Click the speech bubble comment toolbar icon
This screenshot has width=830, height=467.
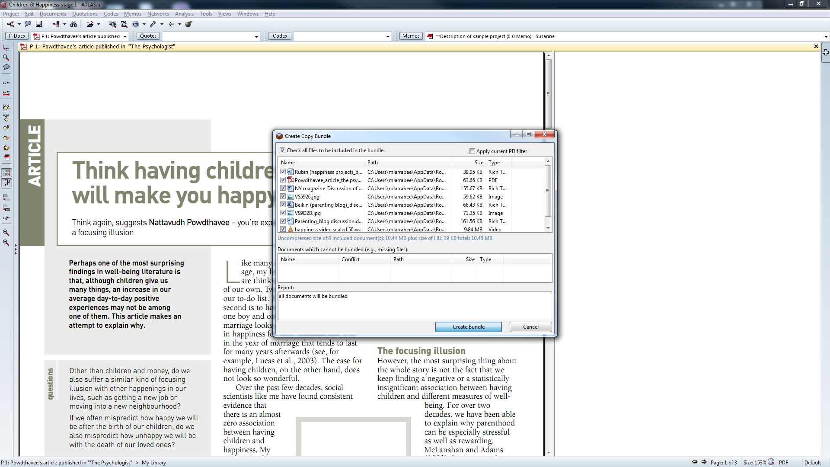coord(28,24)
